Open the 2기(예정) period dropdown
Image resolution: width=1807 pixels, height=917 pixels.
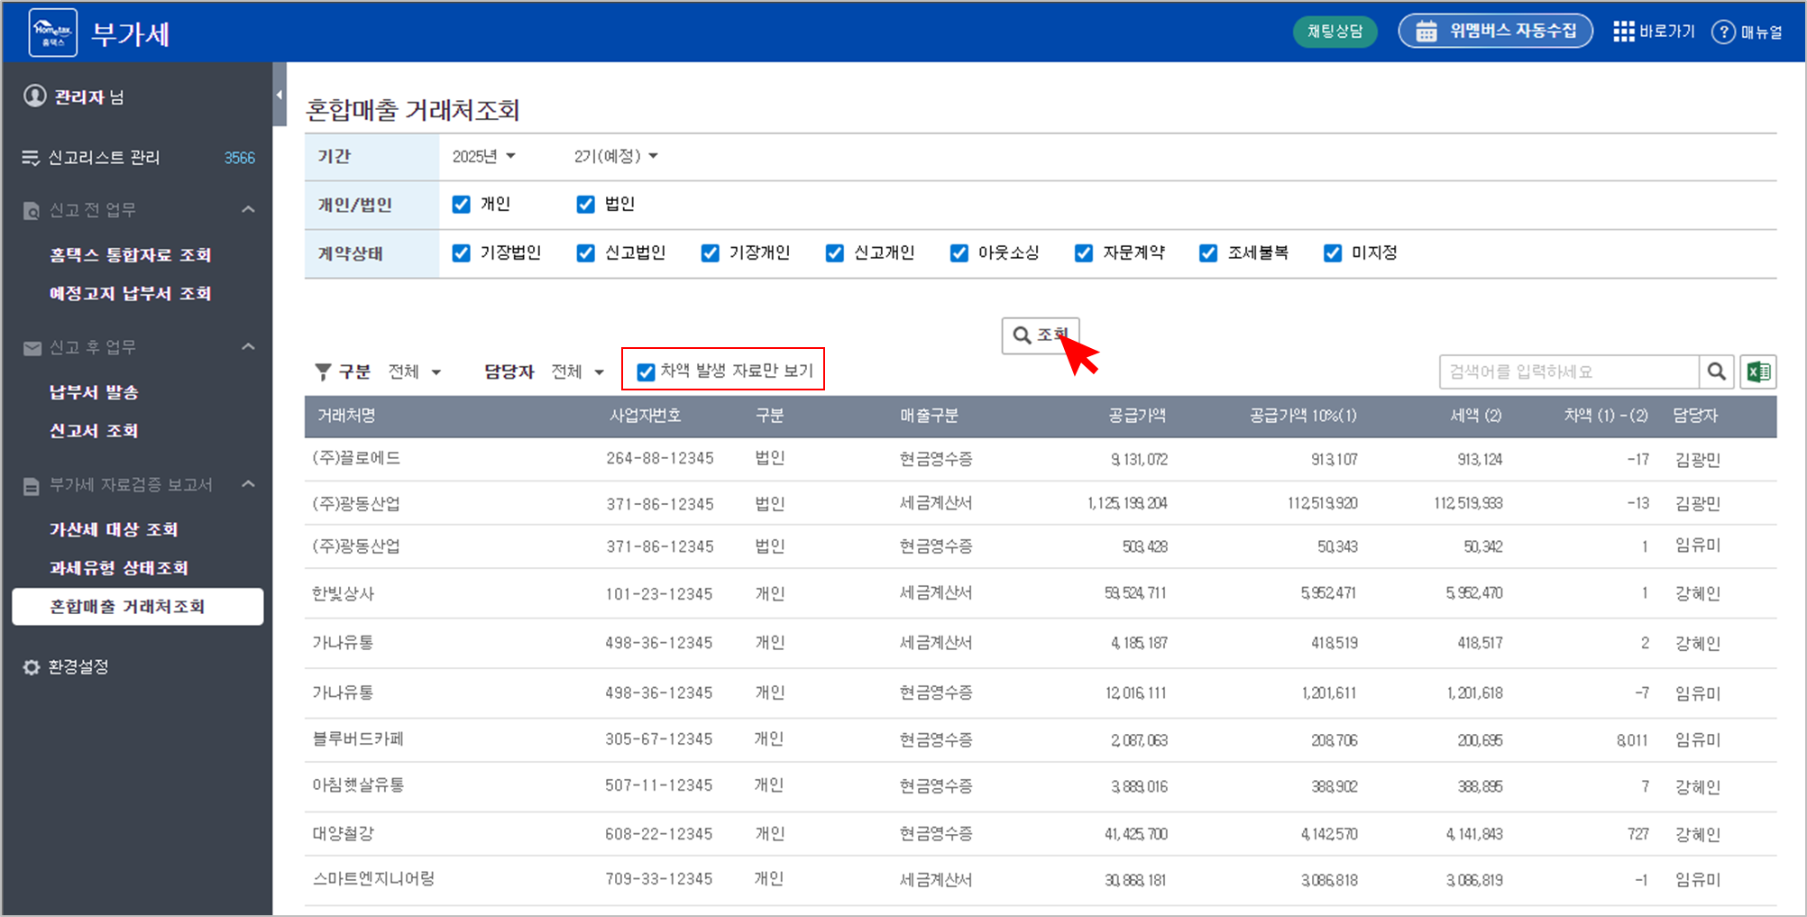click(x=616, y=157)
